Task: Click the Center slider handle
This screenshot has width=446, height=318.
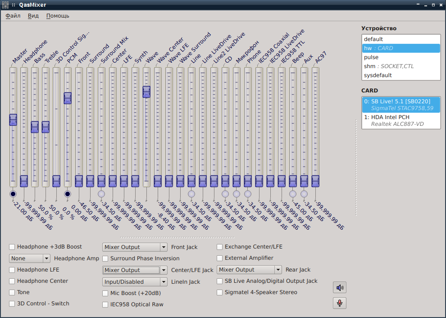Action: click(x=113, y=181)
